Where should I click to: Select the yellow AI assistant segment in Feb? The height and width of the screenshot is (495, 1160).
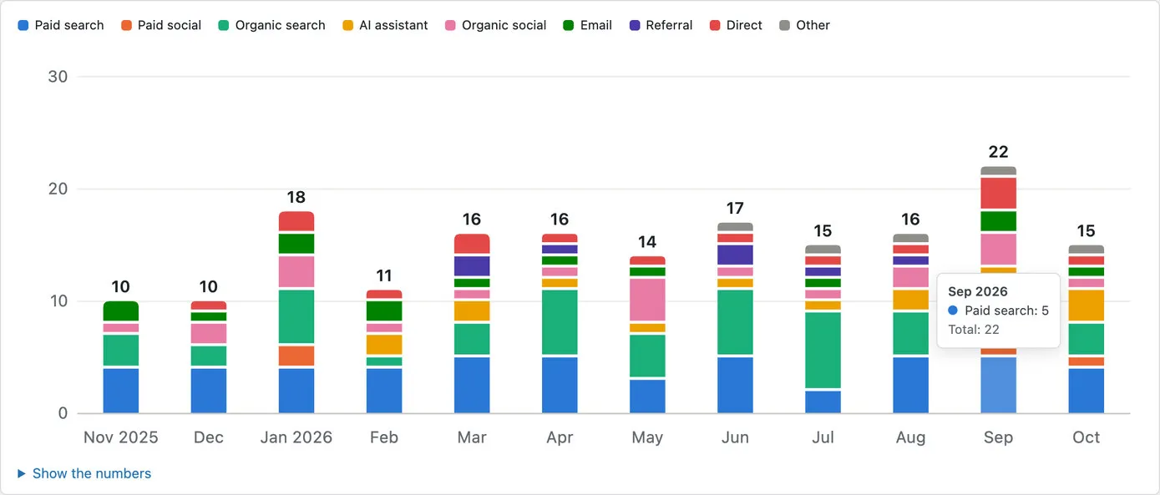[x=384, y=345]
